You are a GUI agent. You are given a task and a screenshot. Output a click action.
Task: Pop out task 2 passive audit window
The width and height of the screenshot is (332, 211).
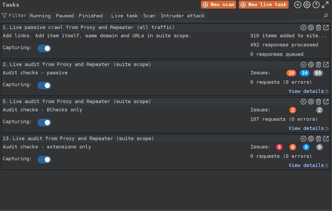(326, 64)
